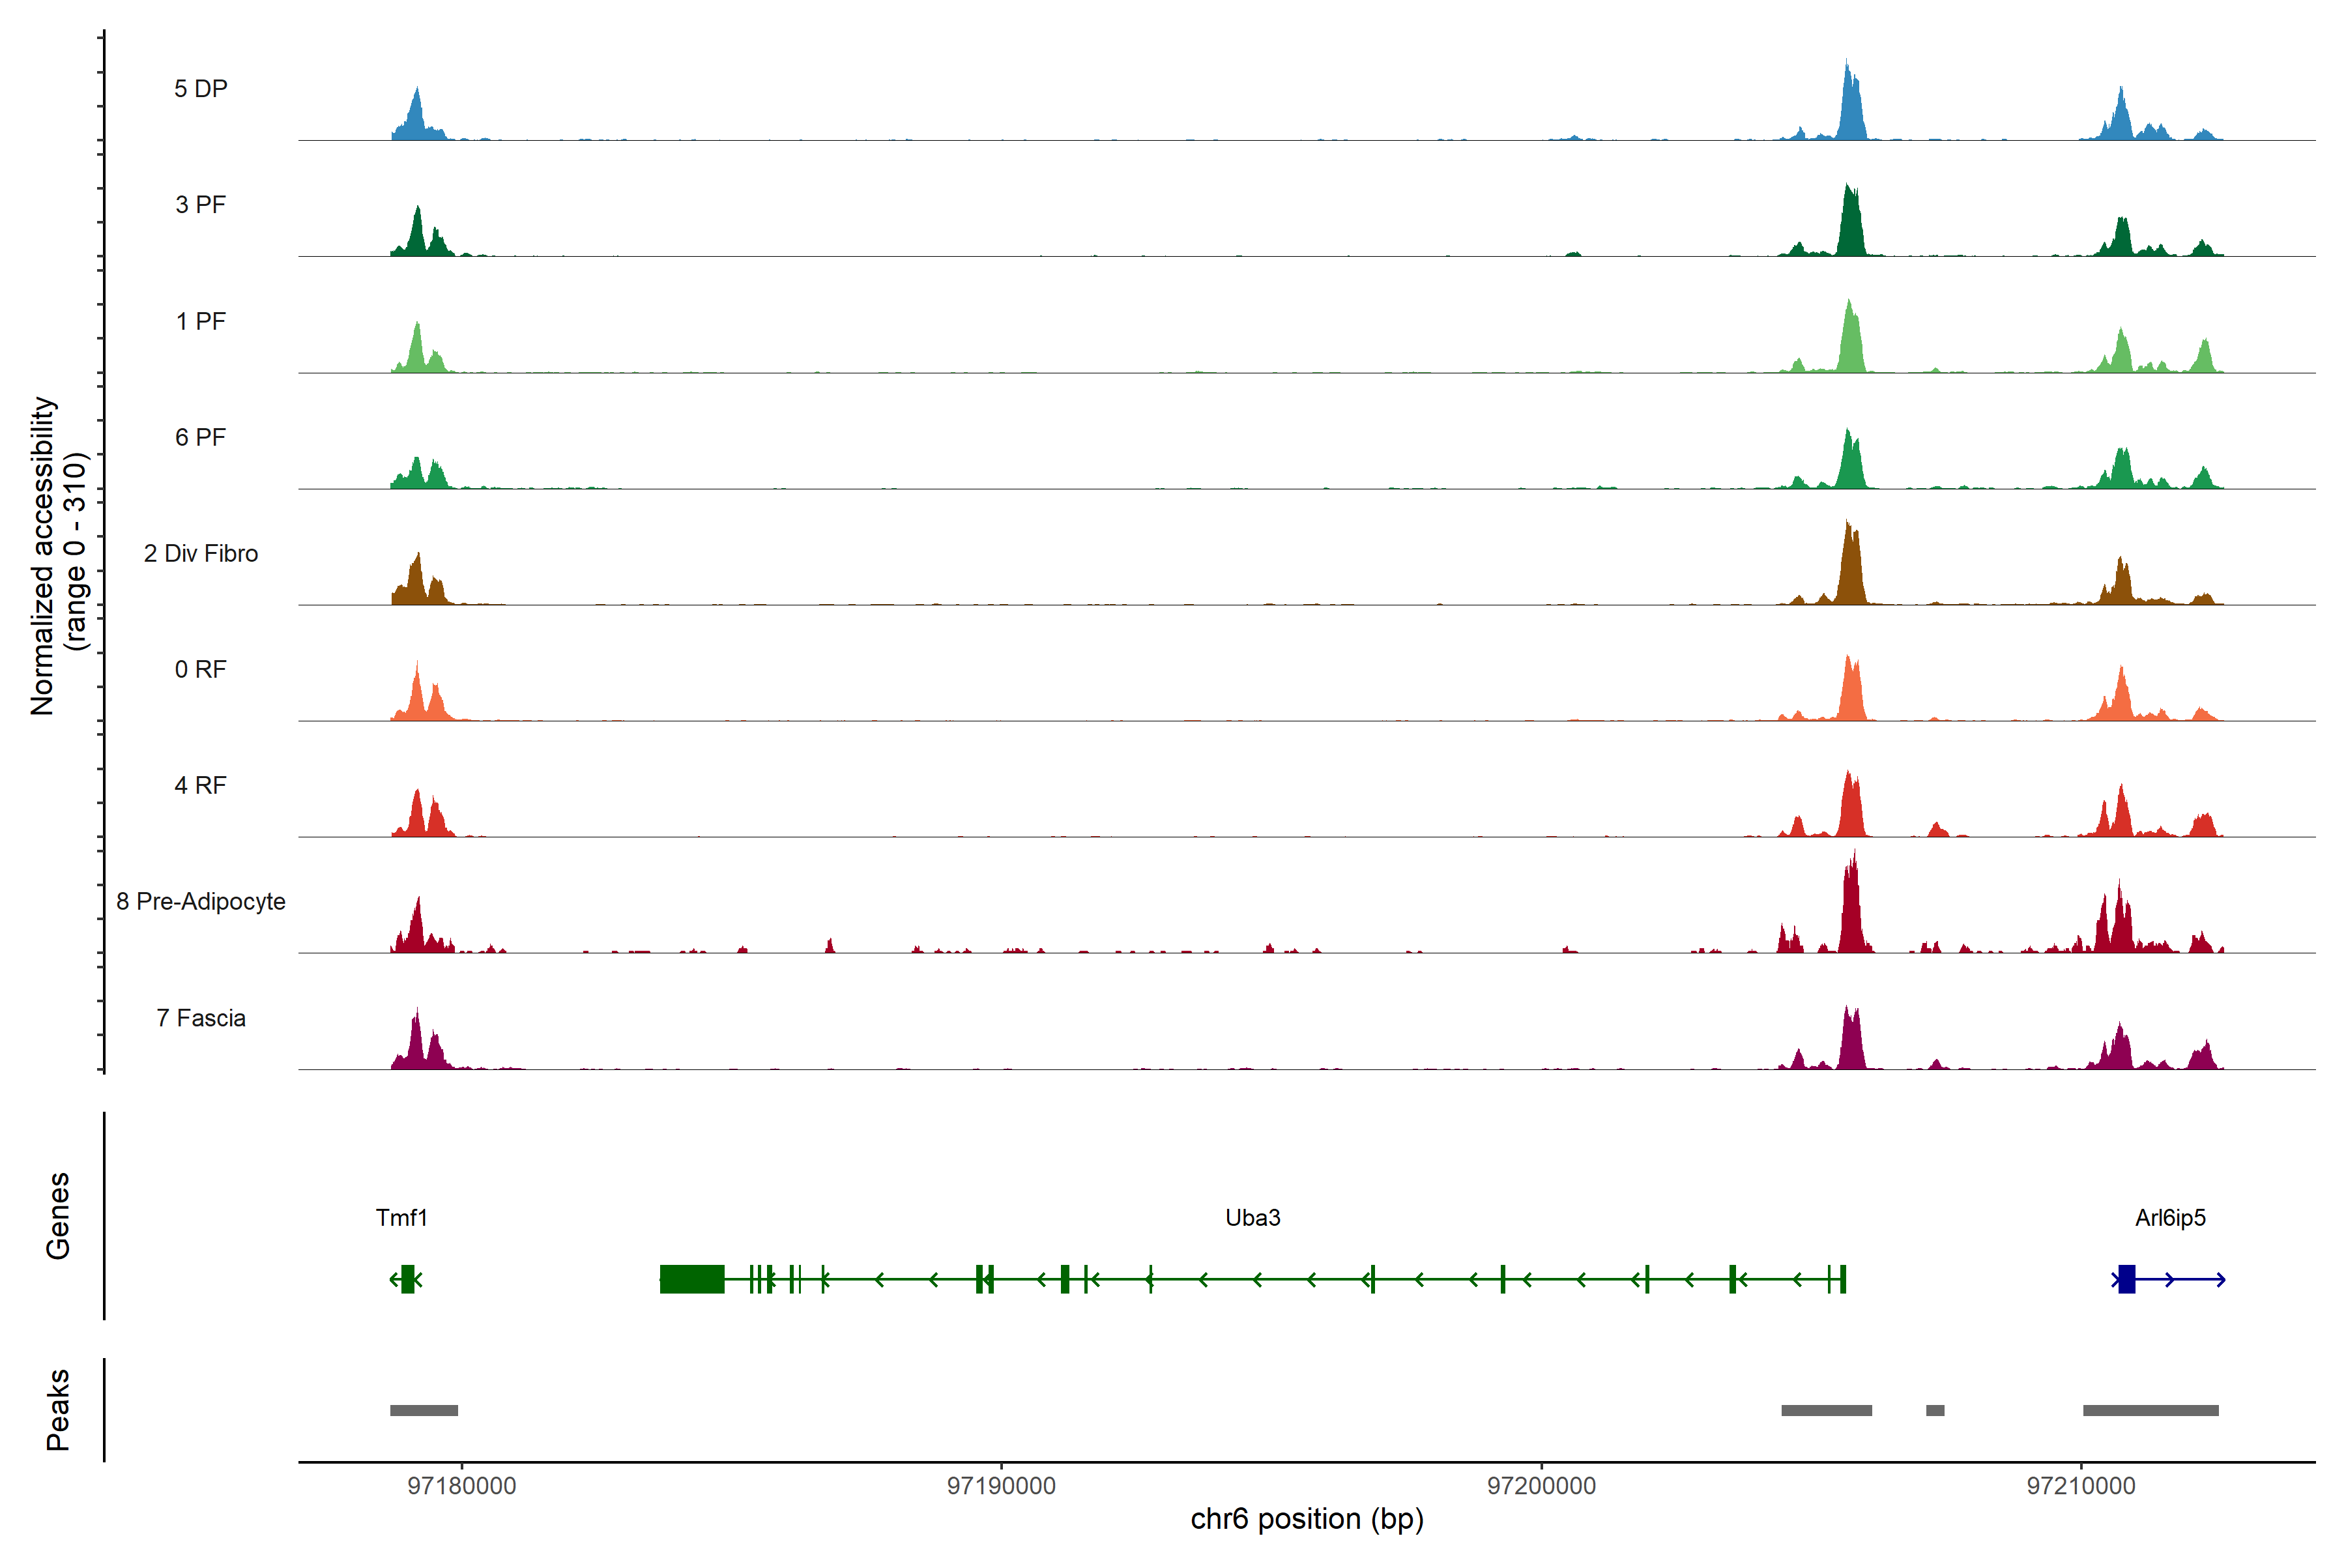Select the 8 Pre-Adipocyte track label
2346x1564 pixels.
201,902
